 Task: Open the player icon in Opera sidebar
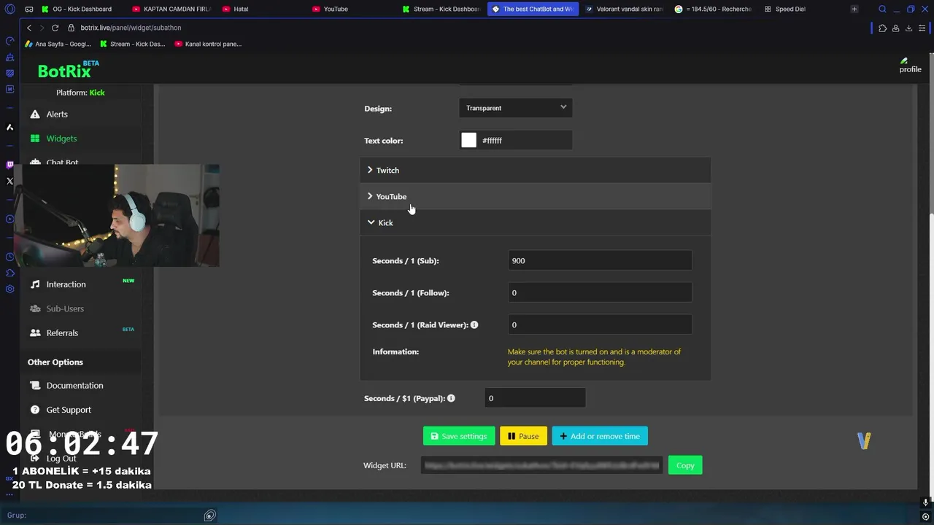pyautogui.click(x=10, y=219)
